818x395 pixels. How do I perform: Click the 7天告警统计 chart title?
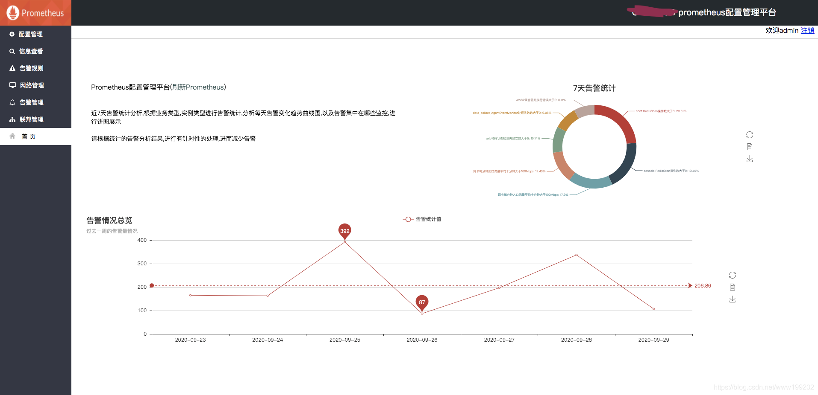[594, 88]
